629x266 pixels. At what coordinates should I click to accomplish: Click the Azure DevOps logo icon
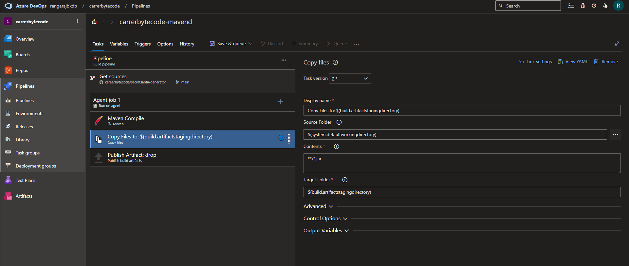(8, 6)
